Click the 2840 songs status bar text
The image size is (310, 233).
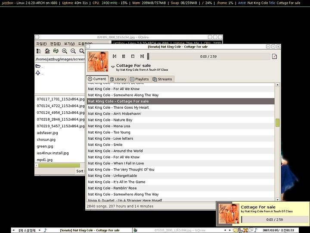pos(120,206)
